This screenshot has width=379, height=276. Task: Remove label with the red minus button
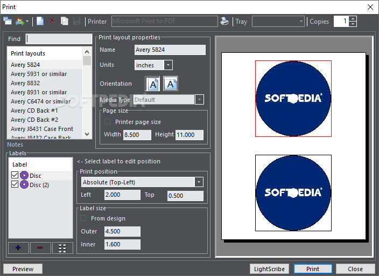(x=40, y=247)
